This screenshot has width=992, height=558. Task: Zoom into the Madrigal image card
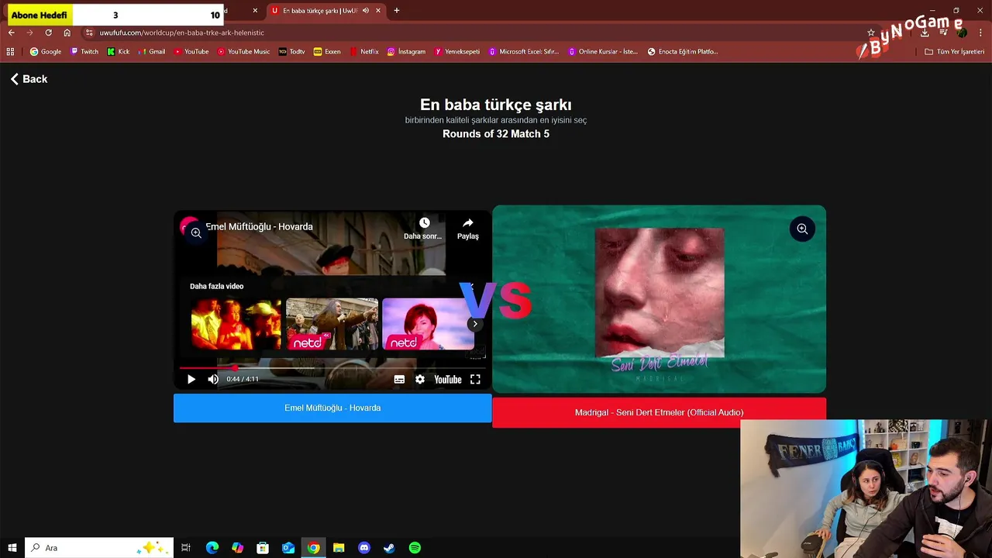[802, 229]
